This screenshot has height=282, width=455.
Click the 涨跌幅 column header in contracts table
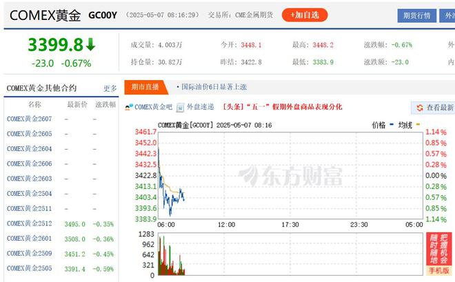pyautogui.click(x=105, y=104)
